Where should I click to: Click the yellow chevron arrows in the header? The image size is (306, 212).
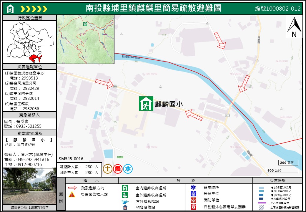coord(34,9)
